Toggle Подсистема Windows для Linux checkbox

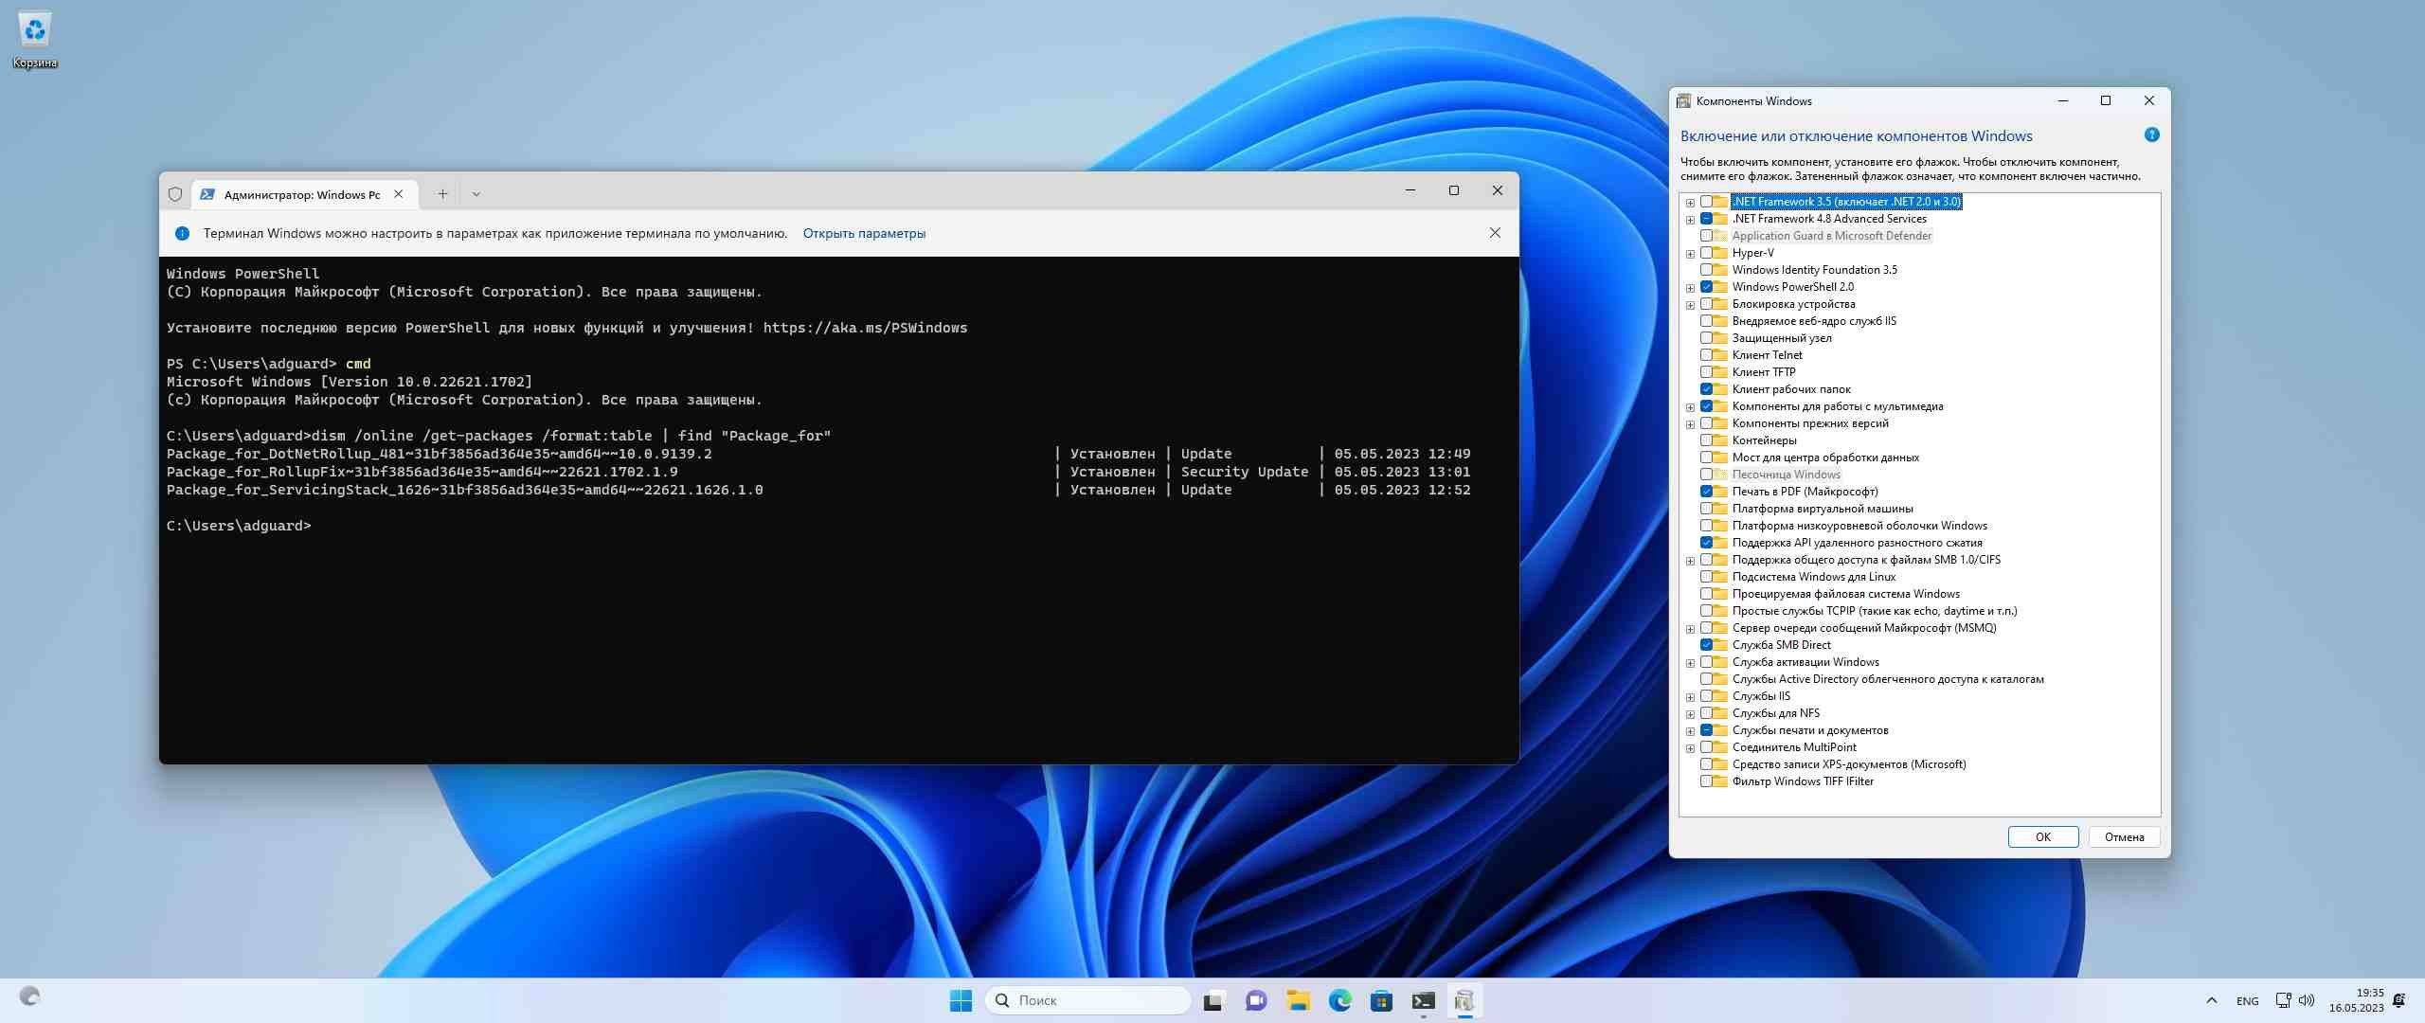click(x=1703, y=577)
